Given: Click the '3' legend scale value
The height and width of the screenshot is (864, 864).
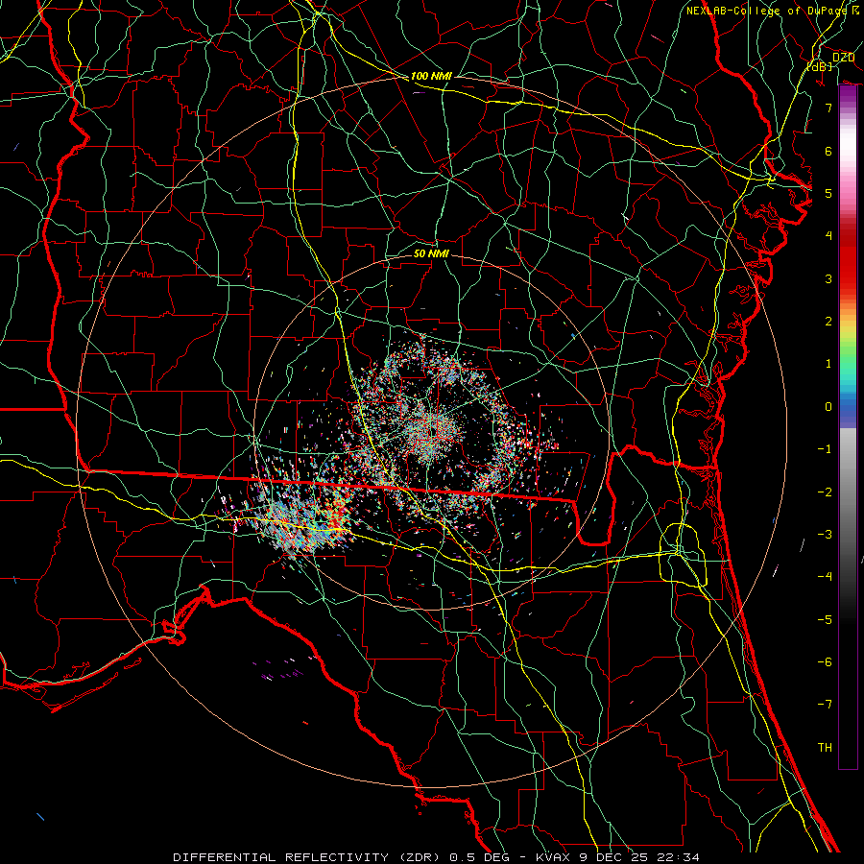Looking at the screenshot, I should pos(828,278).
